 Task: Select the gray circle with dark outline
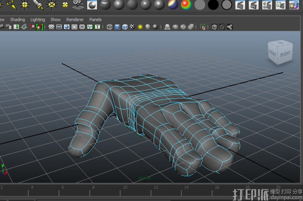pos(226,5)
